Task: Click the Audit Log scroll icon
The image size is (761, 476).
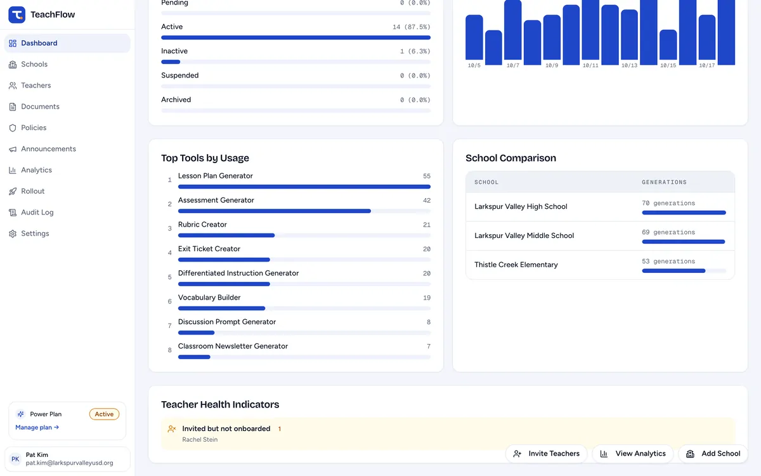Action: [x=13, y=213]
